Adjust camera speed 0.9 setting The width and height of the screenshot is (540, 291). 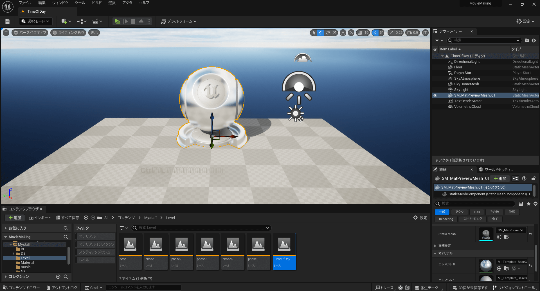[413, 33]
